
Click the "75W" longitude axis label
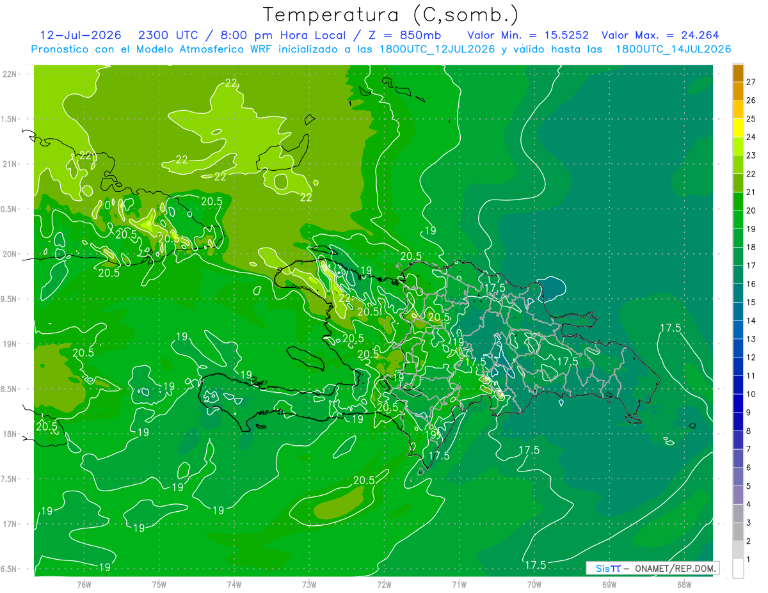coord(159,584)
